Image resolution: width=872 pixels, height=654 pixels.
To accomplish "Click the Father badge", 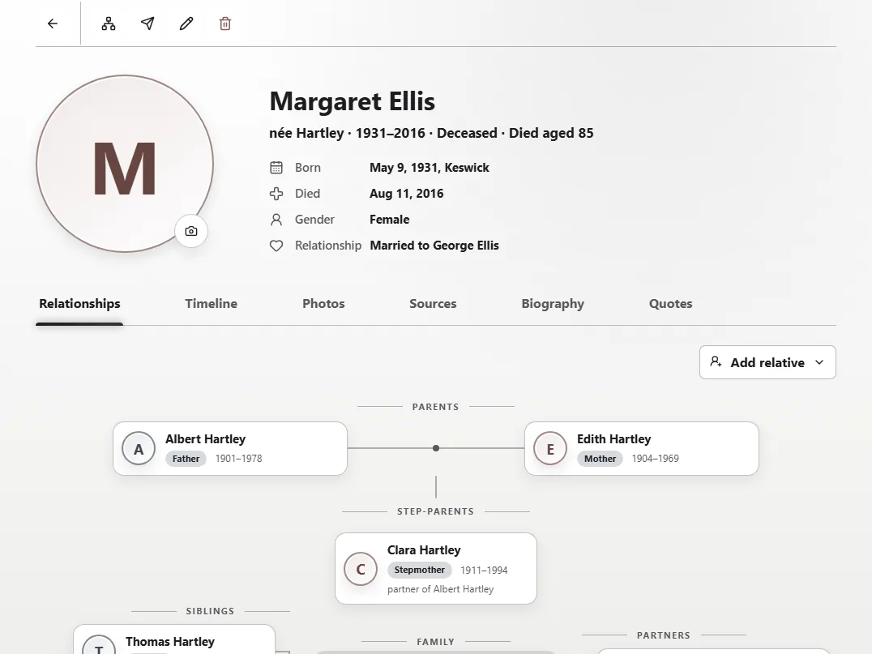I will 186,459.
